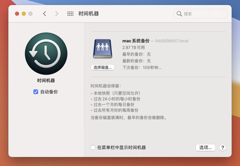Go forward with the right chevron
The width and height of the screenshot is (240, 166).
tap(57, 14)
